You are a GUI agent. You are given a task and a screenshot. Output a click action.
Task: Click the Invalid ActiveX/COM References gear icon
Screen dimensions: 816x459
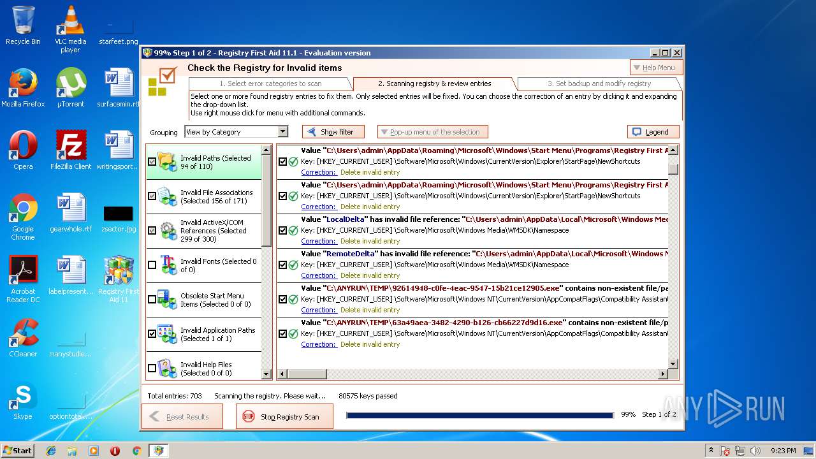(168, 231)
